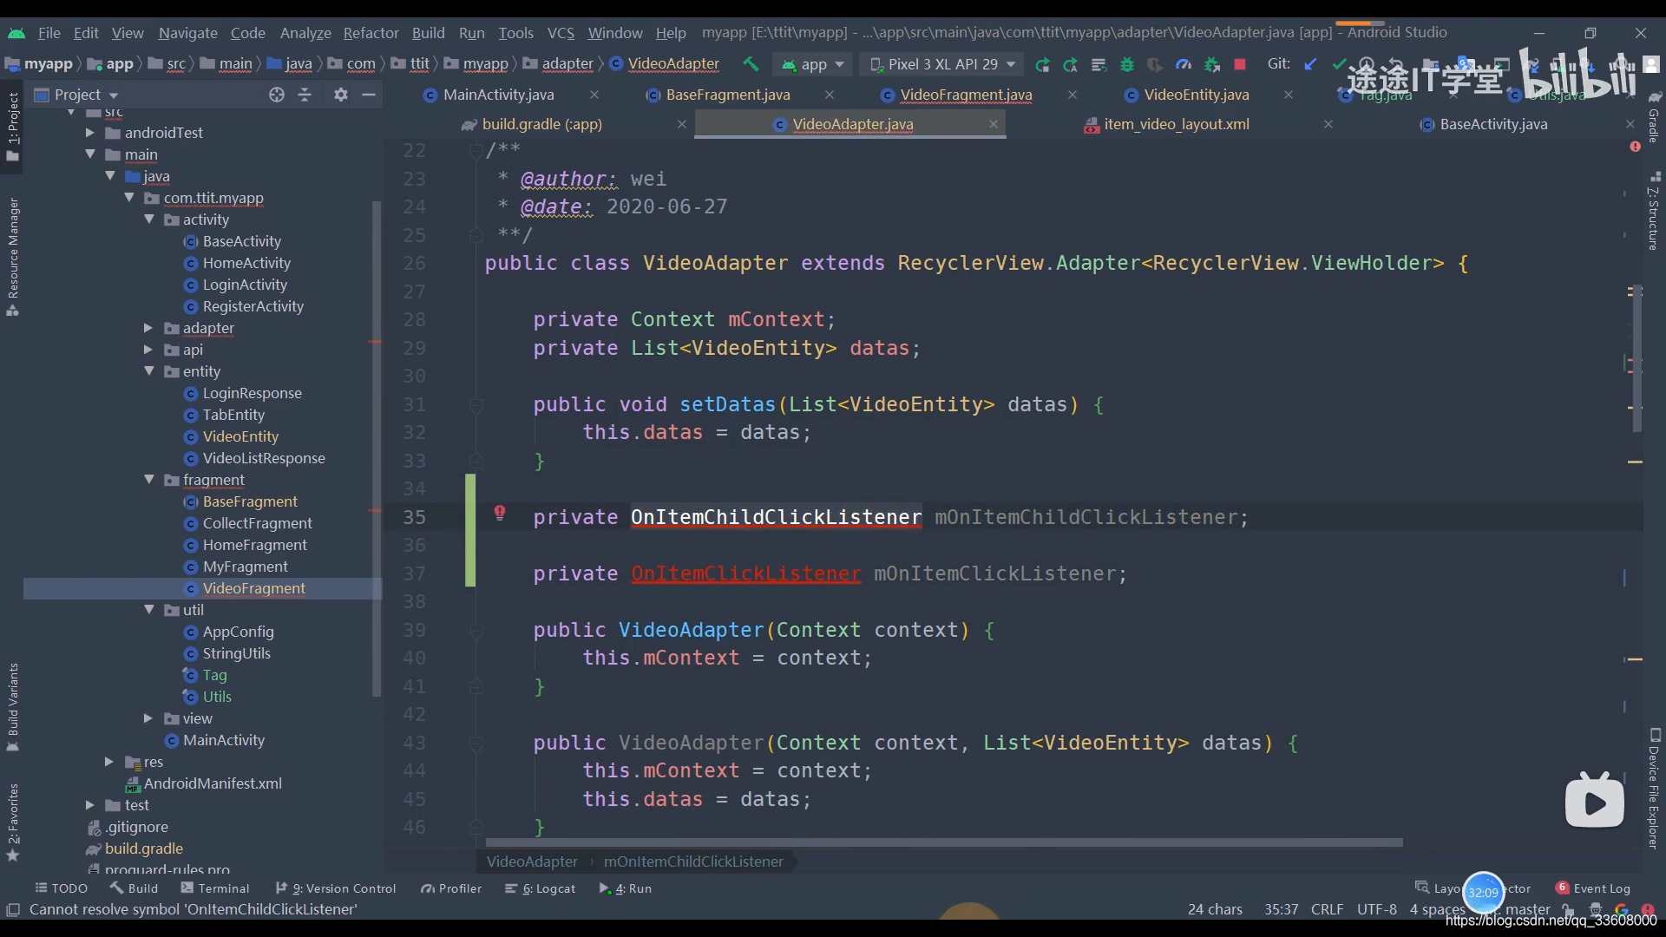
Task: Click the Make Project hammer icon
Action: pyautogui.click(x=751, y=64)
